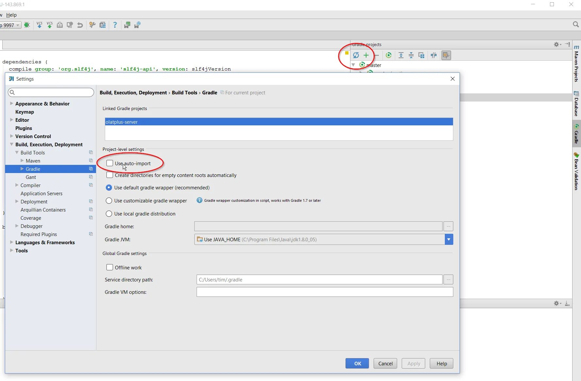
Task: Open the Maven Projects side tab
Action: click(x=576, y=63)
